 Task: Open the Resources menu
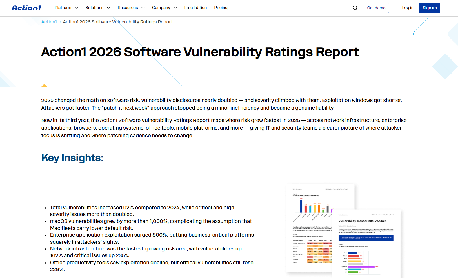pos(128,8)
